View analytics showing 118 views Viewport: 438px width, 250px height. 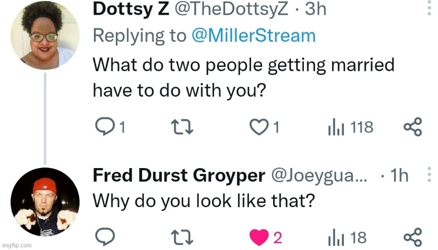[351, 127]
